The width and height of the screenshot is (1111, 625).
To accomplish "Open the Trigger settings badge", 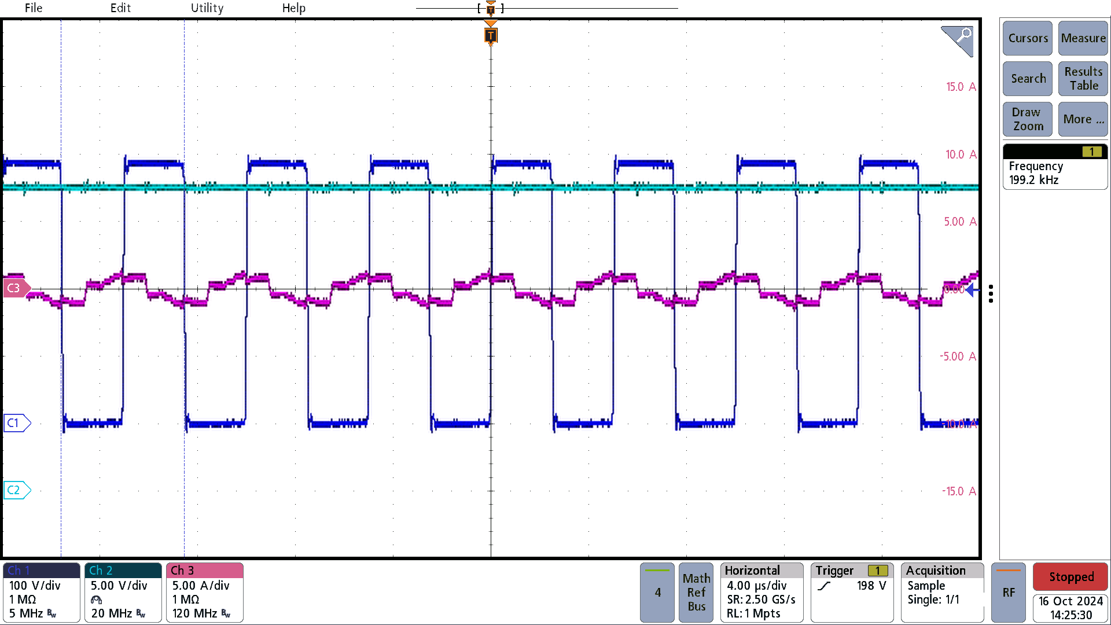I will (852, 593).
